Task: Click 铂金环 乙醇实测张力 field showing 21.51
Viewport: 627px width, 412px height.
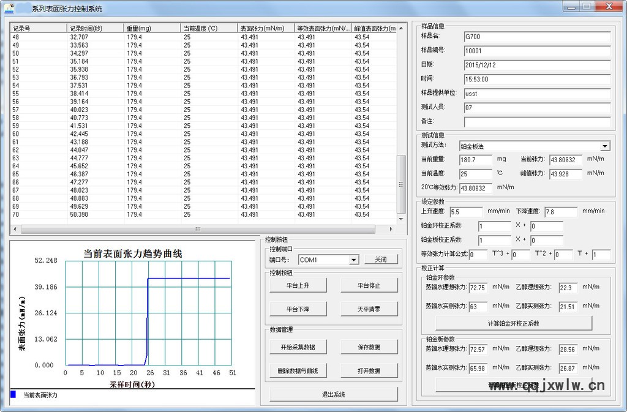Action: pos(568,307)
